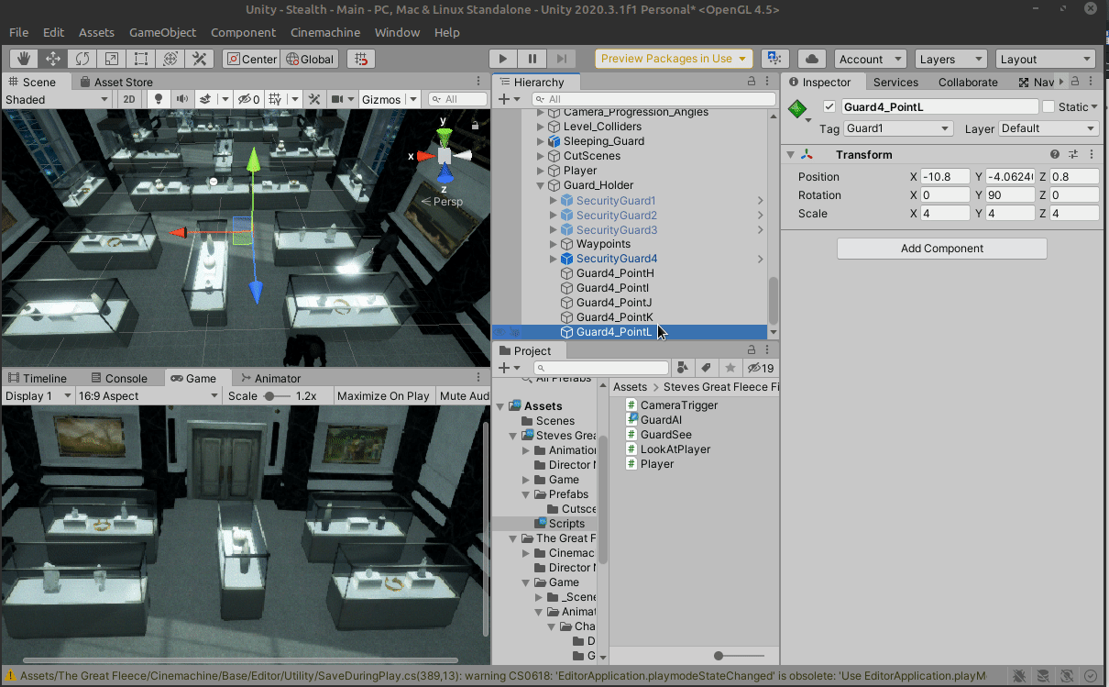Open the GuardAI script asset
The width and height of the screenshot is (1109, 687).
[661, 420]
